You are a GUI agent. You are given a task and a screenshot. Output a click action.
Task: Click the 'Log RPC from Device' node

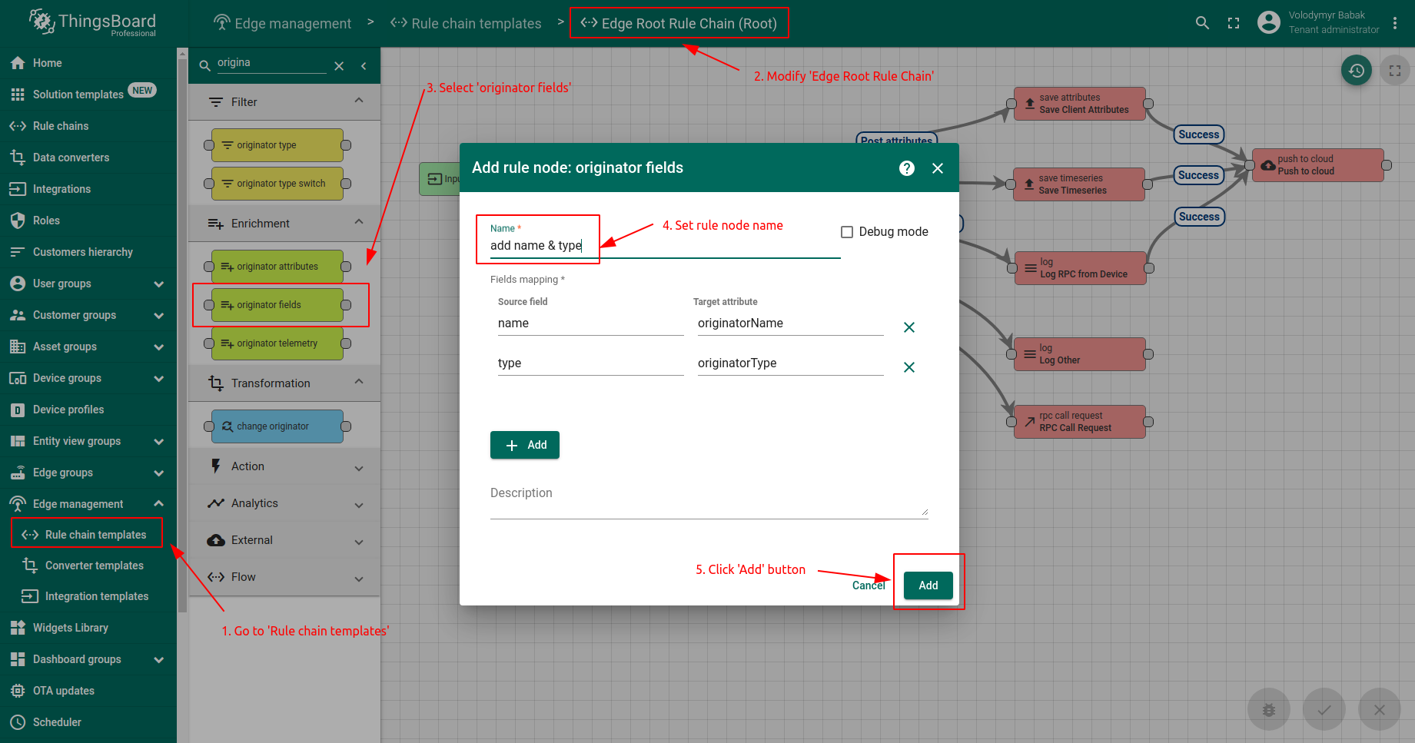pos(1081,268)
